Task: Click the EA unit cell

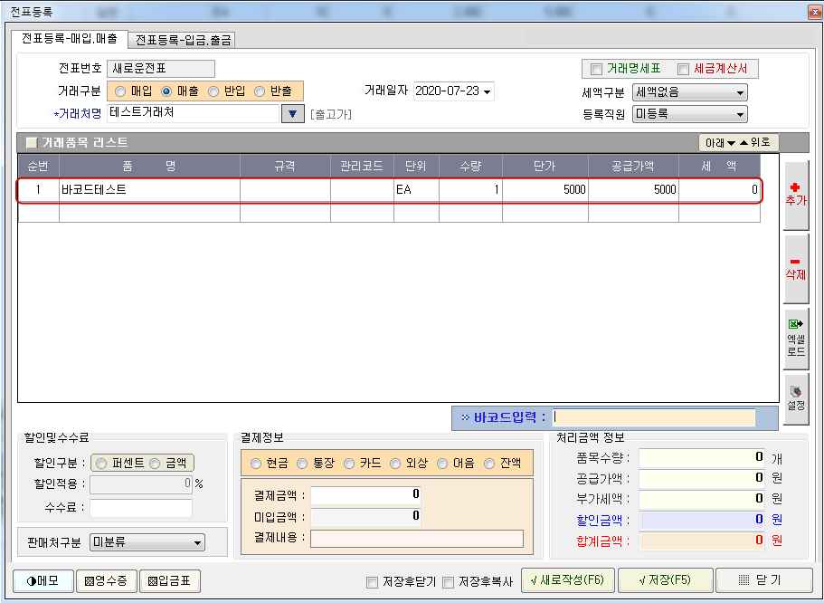Action: point(416,190)
